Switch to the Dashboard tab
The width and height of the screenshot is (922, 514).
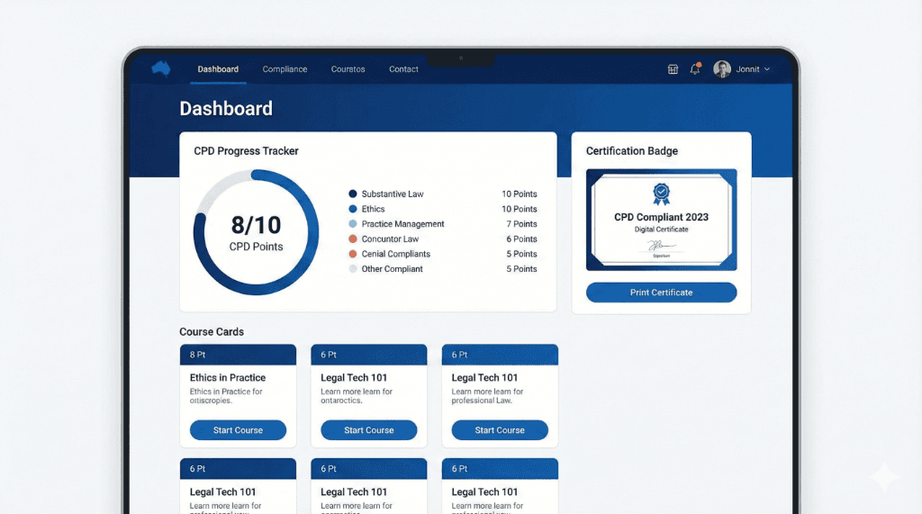pos(218,69)
